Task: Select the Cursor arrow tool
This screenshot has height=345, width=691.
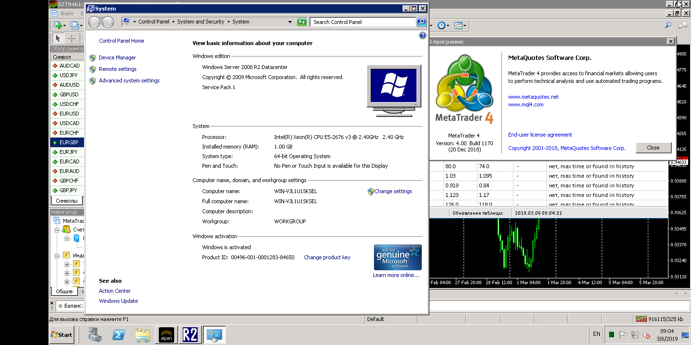Action: tap(58, 38)
